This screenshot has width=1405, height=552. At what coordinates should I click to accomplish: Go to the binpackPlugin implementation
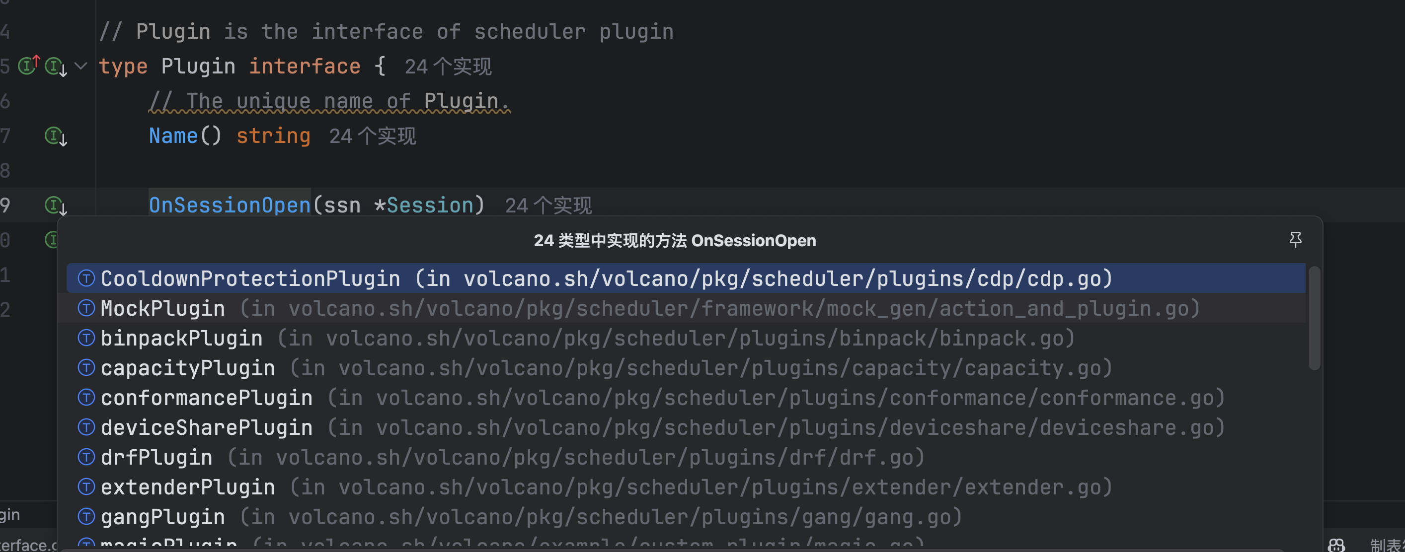point(182,339)
